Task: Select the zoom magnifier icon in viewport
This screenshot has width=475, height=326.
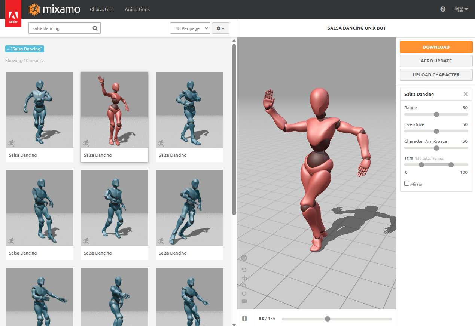Action: click(244, 286)
